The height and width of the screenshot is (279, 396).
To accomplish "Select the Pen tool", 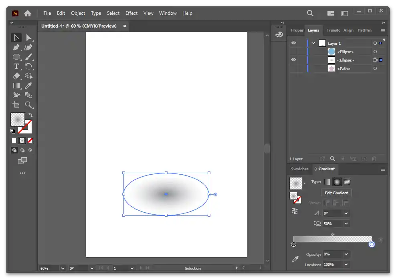I will coord(16,47).
